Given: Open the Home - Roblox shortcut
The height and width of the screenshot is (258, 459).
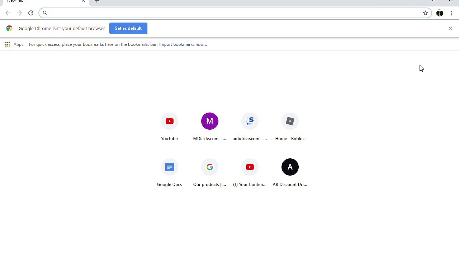Looking at the screenshot, I should tap(290, 127).
